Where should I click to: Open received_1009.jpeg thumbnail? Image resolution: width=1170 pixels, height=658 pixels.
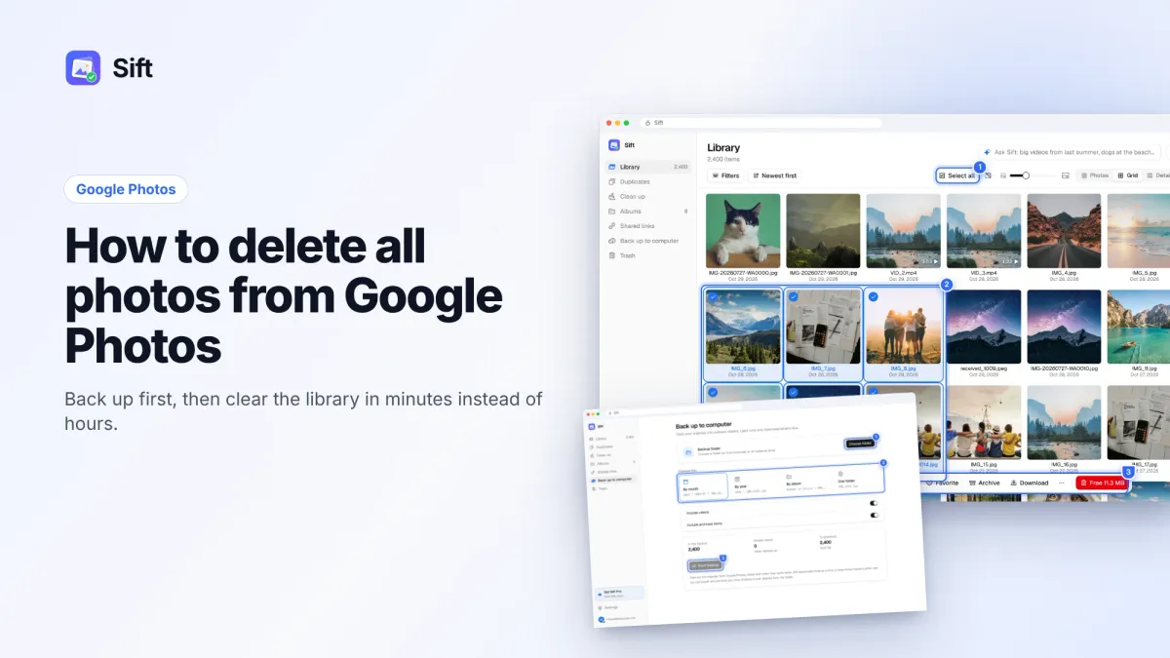[984, 327]
